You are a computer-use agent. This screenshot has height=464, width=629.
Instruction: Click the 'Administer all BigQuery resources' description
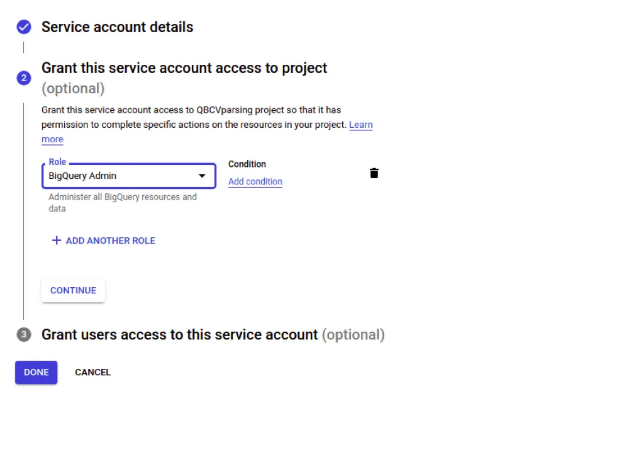[123, 203]
